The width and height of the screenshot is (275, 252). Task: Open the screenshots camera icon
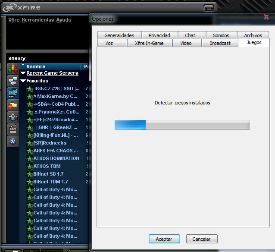(13, 117)
